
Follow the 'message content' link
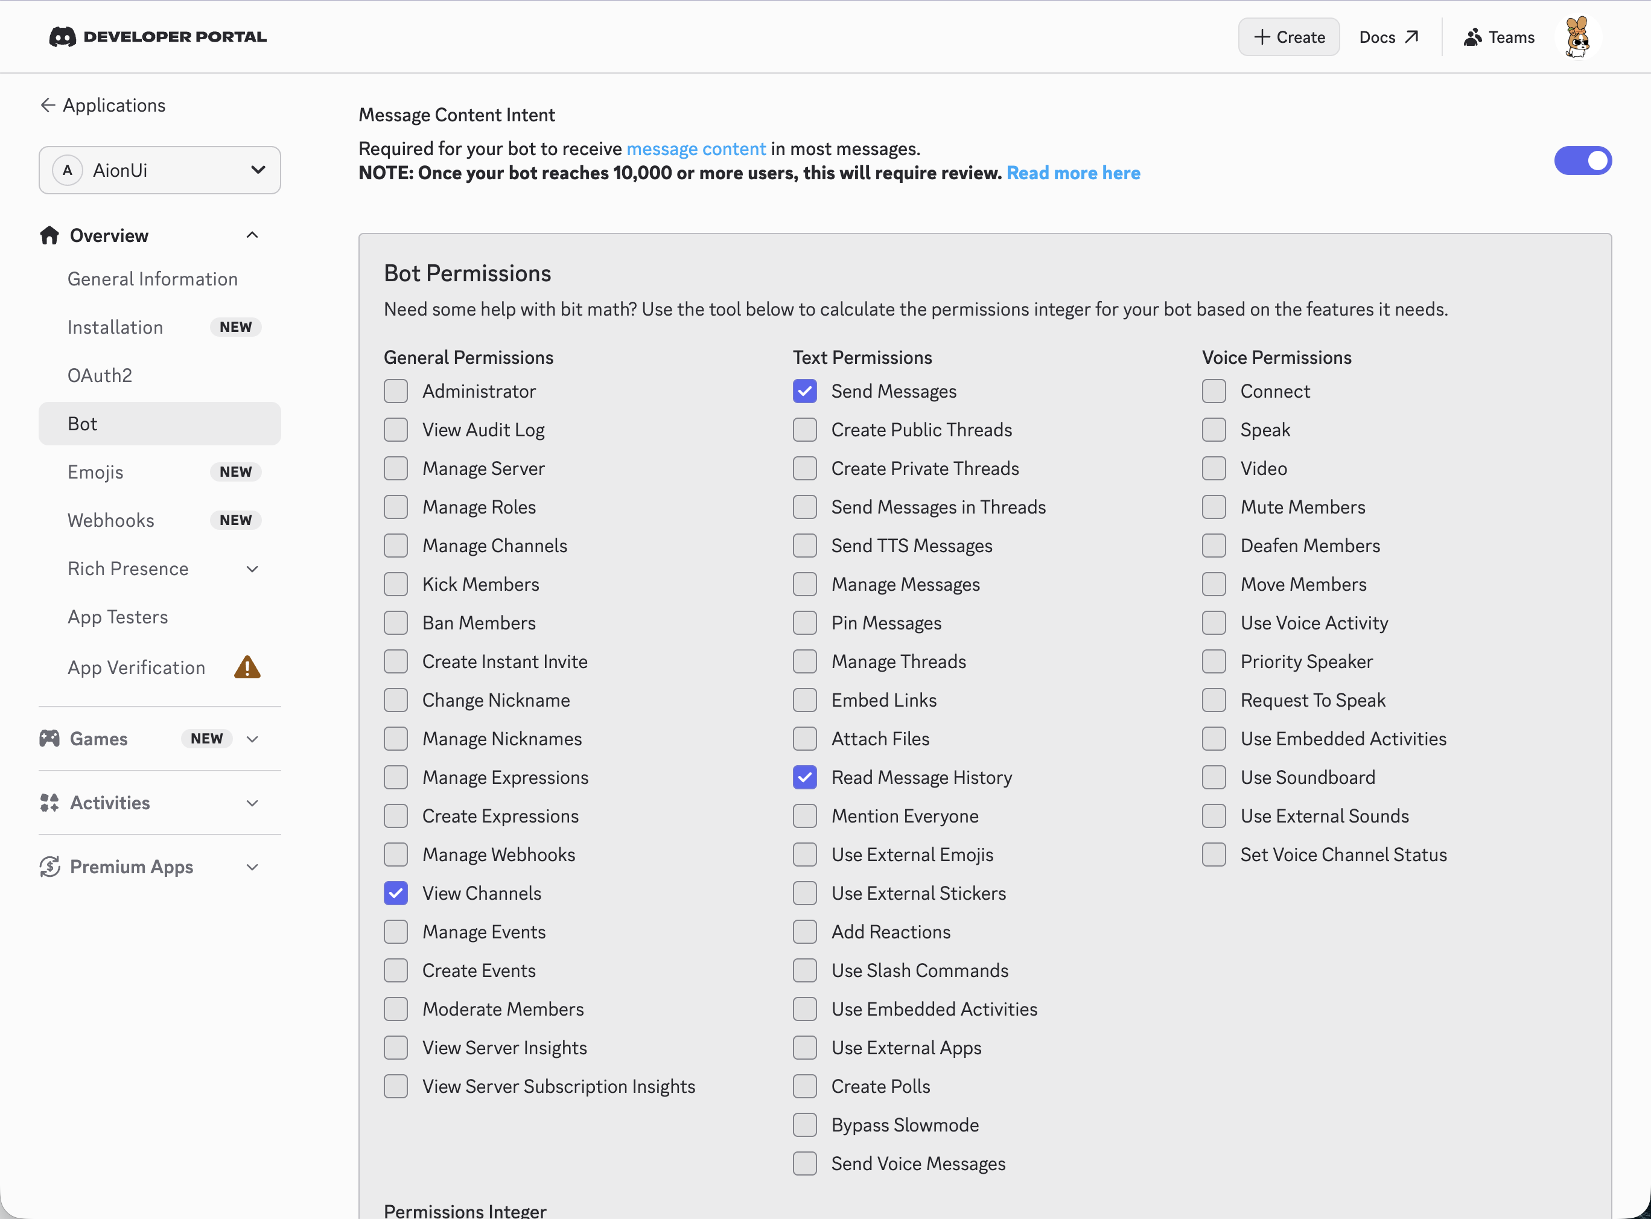(696, 149)
